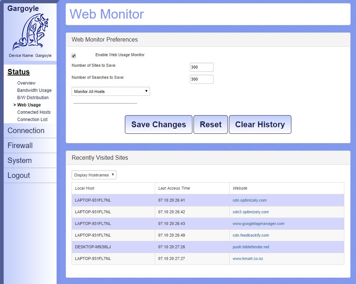
Task: Click the Clear History button
Action: 260,125
